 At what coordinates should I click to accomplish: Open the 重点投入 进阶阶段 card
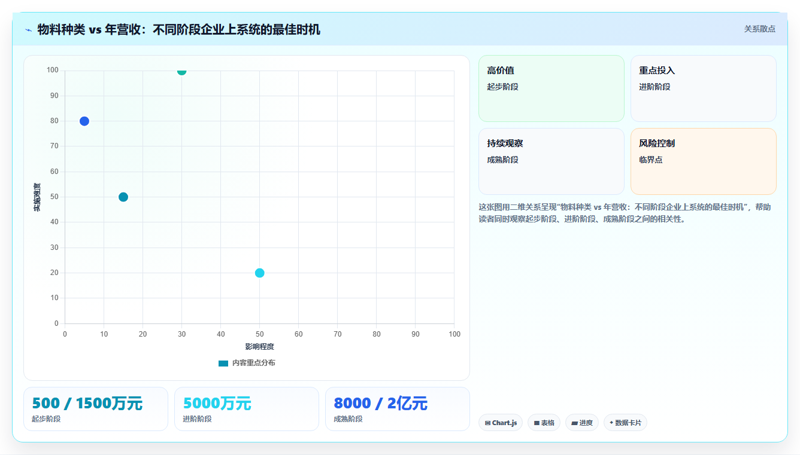(x=703, y=88)
